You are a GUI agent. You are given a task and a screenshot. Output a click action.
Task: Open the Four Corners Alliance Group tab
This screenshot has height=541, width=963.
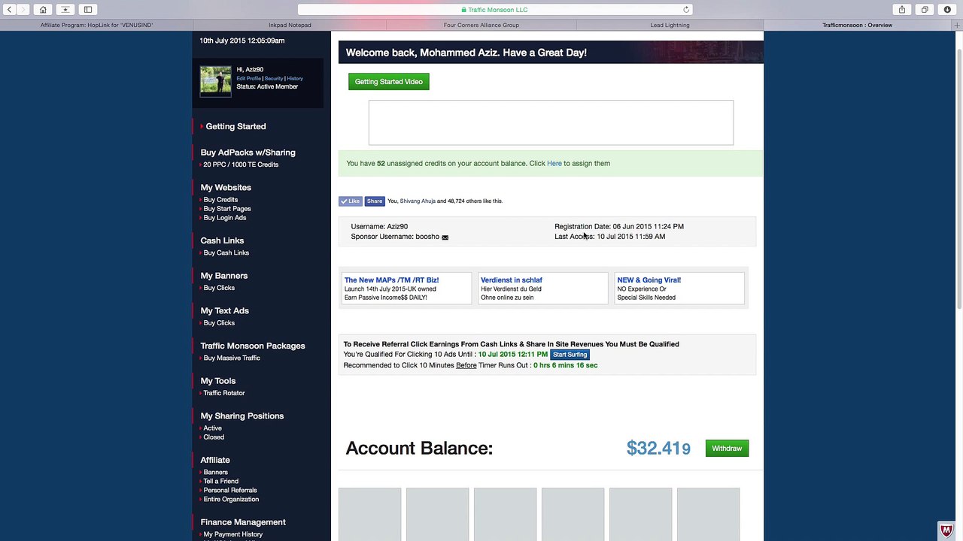click(x=481, y=25)
